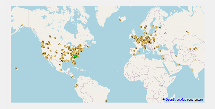Select the Alaska map marker
The height and width of the screenshot is (109, 215).
22,26
